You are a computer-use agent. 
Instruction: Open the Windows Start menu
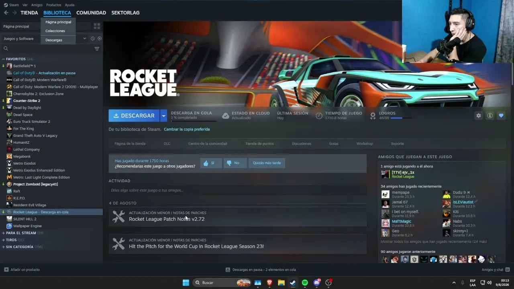coord(186,283)
